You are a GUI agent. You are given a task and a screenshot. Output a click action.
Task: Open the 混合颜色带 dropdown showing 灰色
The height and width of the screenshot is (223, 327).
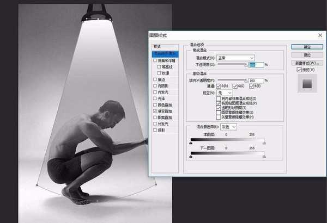228,127
